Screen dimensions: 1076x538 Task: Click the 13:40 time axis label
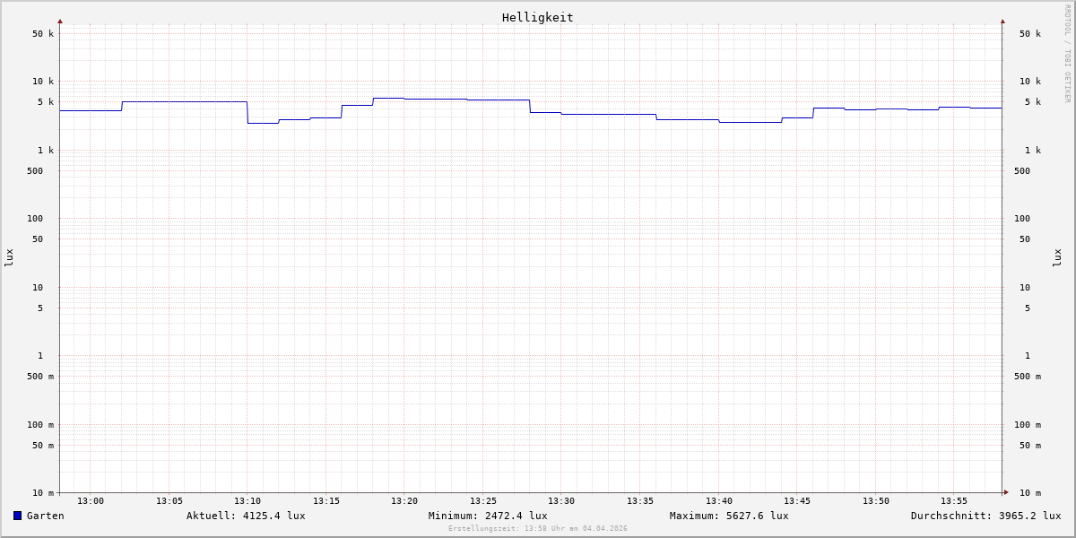[719, 501]
